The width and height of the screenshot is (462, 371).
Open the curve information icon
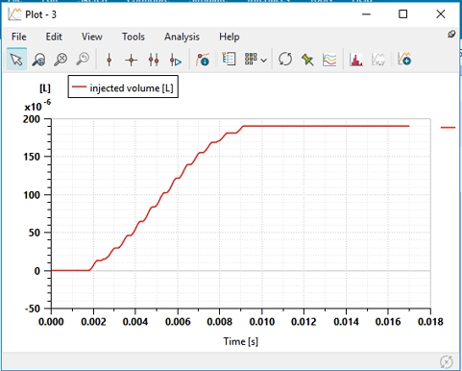[203, 60]
